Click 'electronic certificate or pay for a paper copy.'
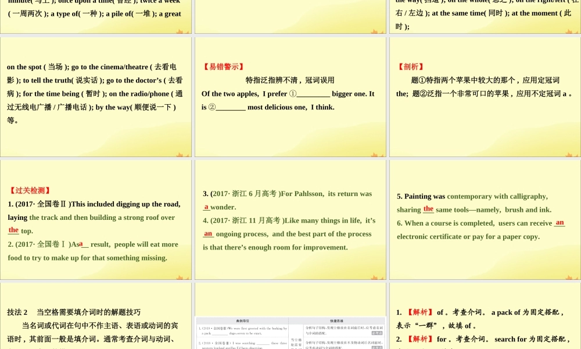This screenshot has width=581, height=349. click(x=468, y=237)
